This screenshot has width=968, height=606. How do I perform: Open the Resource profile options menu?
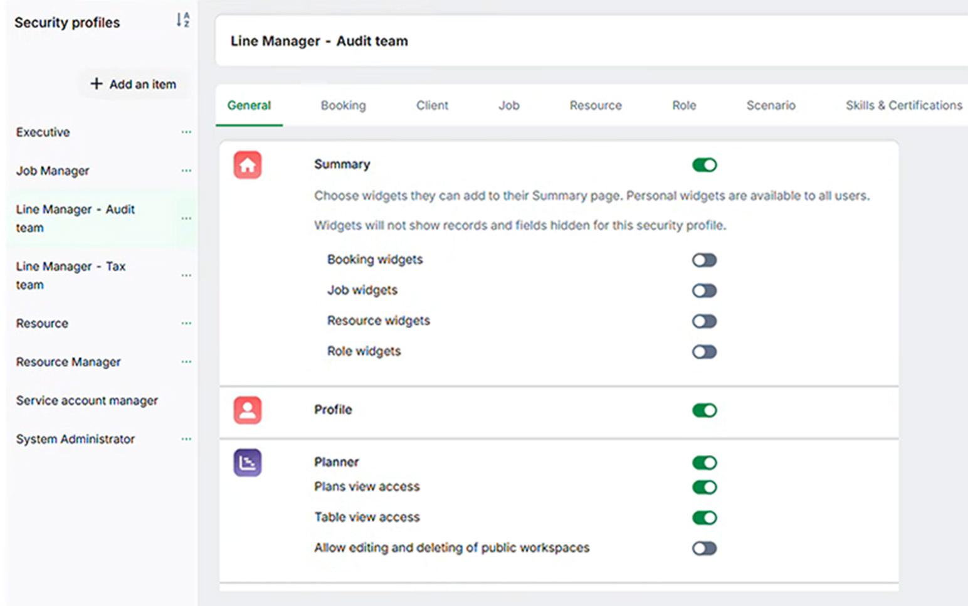click(x=186, y=324)
